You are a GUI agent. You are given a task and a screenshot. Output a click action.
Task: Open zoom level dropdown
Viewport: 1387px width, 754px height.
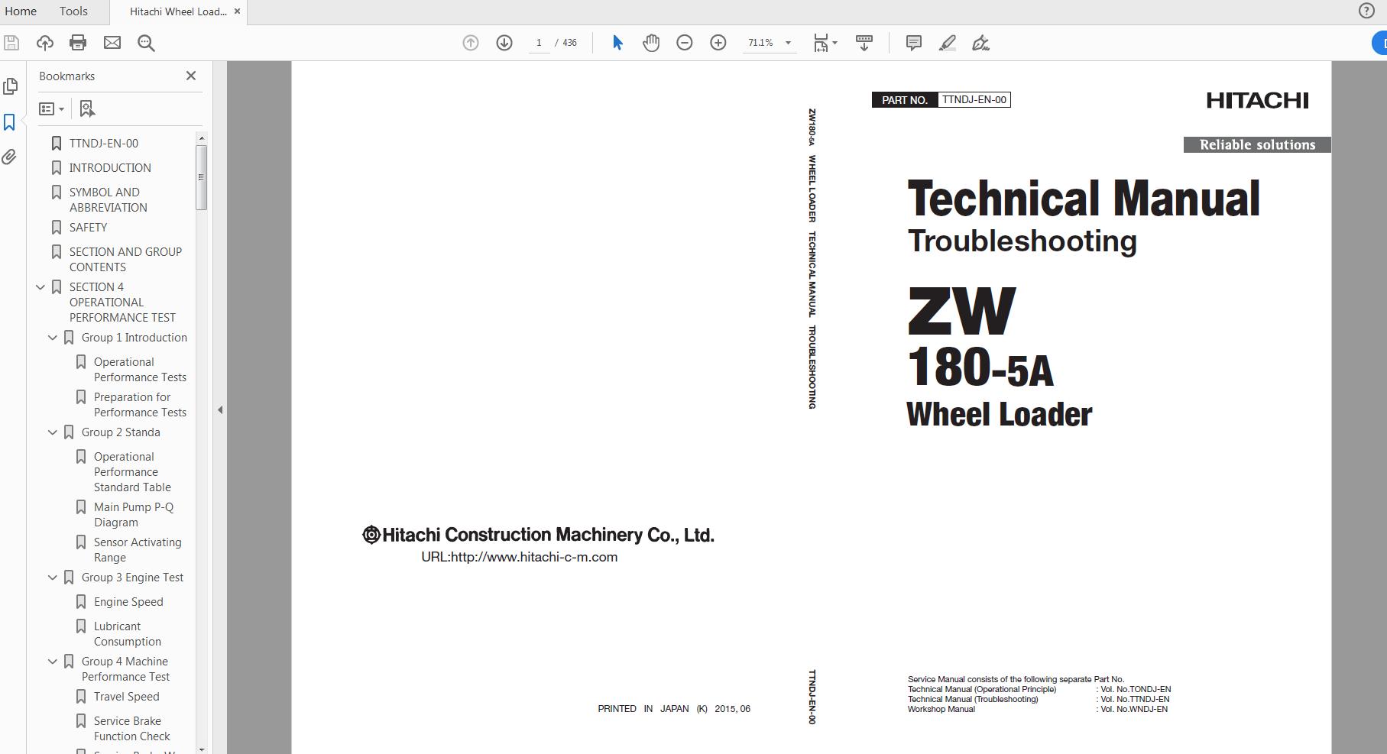(x=788, y=43)
